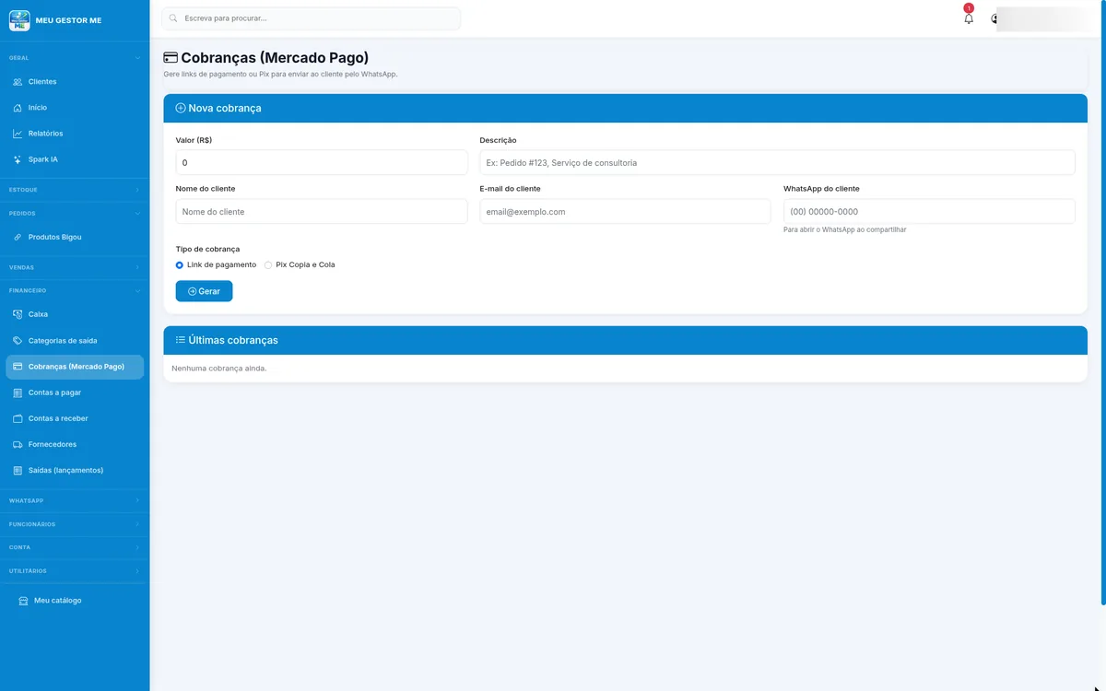Click the search magnifier icon
This screenshot has height=691, width=1106.
(173, 18)
